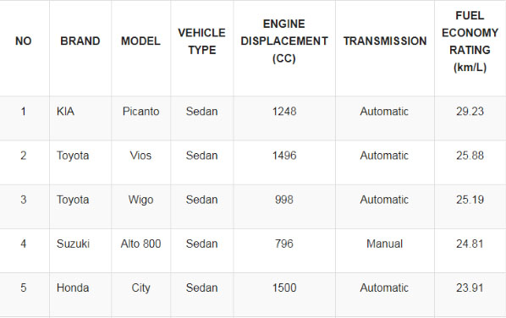Click the FUEL ECONOMY RATING header

pyautogui.click(x=470, y=41)
